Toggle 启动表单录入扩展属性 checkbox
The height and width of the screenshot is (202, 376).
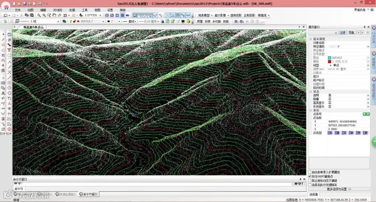(x=310, y=172)
